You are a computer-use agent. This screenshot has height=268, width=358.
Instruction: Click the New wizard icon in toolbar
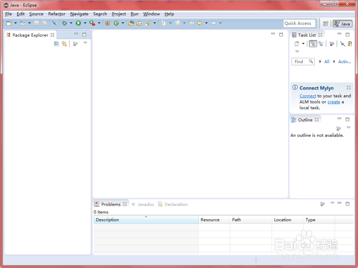[x=9, y=23]
